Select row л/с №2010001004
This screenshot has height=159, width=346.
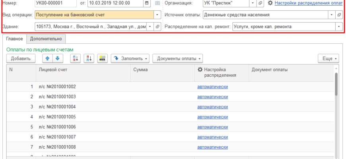click(170, 107)
